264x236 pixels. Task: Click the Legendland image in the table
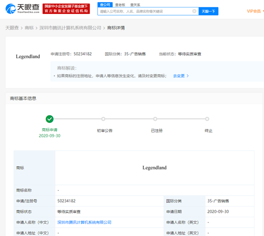tap(154, 168)
